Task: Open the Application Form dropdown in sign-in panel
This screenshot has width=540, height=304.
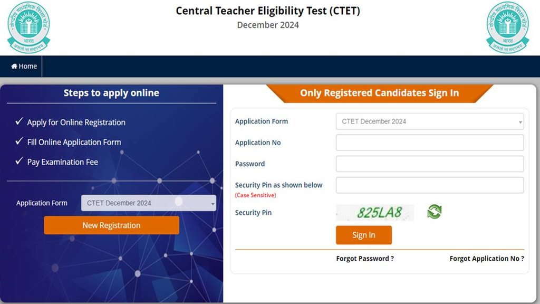Action: (x=430, y=121)
